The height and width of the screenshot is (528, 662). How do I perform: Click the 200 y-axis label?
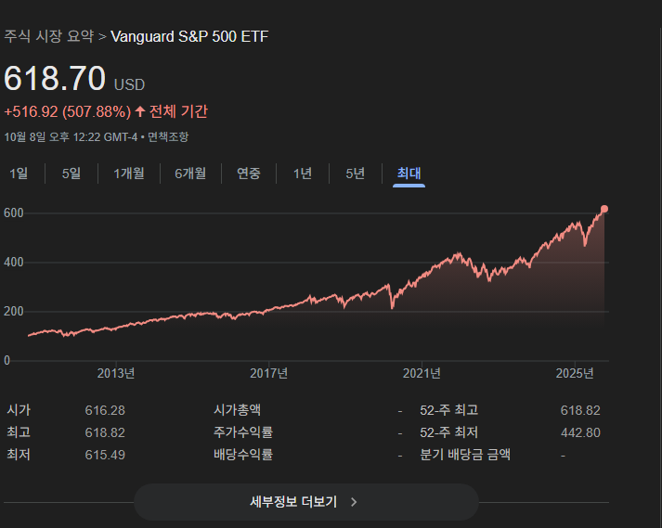tap(14, 312)
